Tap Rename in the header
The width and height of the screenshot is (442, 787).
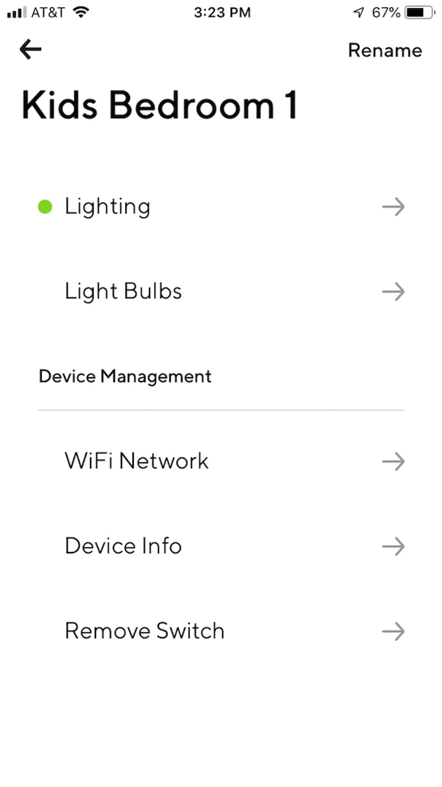(385, 51)
